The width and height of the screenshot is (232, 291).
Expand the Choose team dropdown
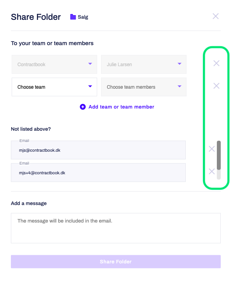[54, 87]
